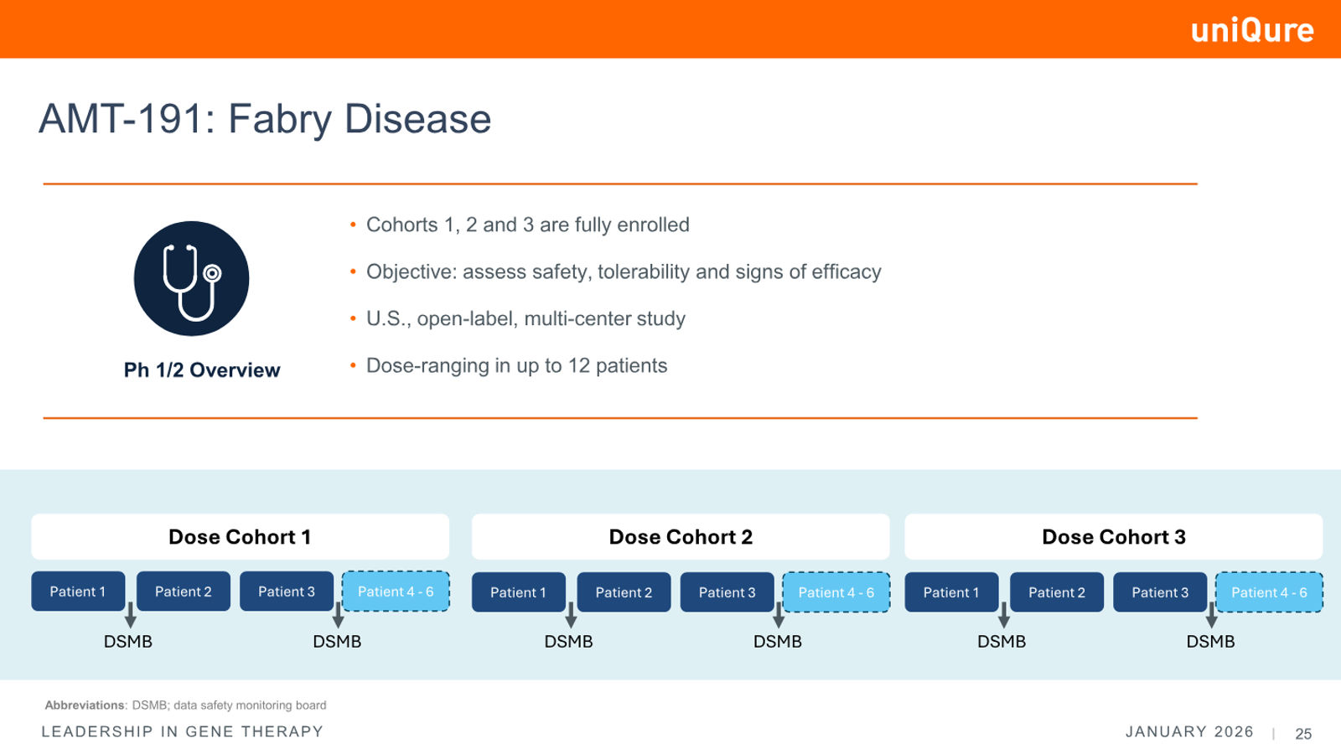This screenshot has width=1341, height=754.
Task: Click the Dose Cohort 1 header
Action: (x=240, y=537)
